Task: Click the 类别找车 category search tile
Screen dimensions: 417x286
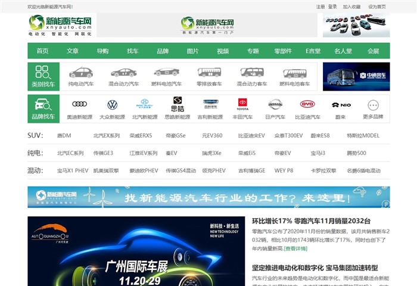Action: [x=43, y=77]
